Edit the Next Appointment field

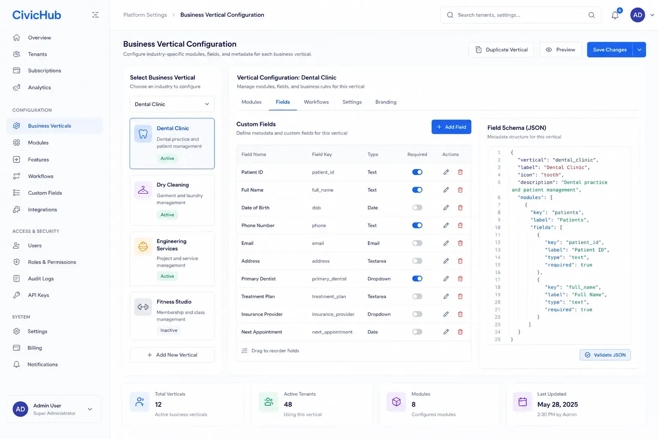point(446,332)
